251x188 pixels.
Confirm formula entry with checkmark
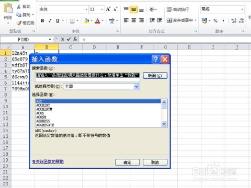tap(69, 39)
